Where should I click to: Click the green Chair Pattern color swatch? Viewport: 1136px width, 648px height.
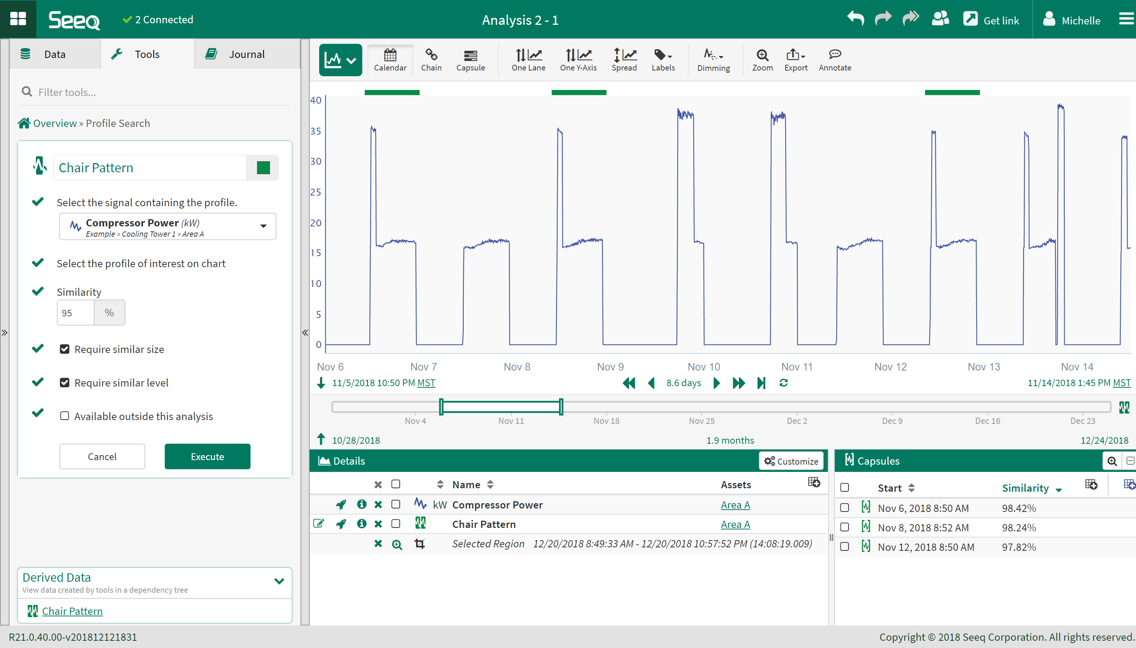[263, 168]
